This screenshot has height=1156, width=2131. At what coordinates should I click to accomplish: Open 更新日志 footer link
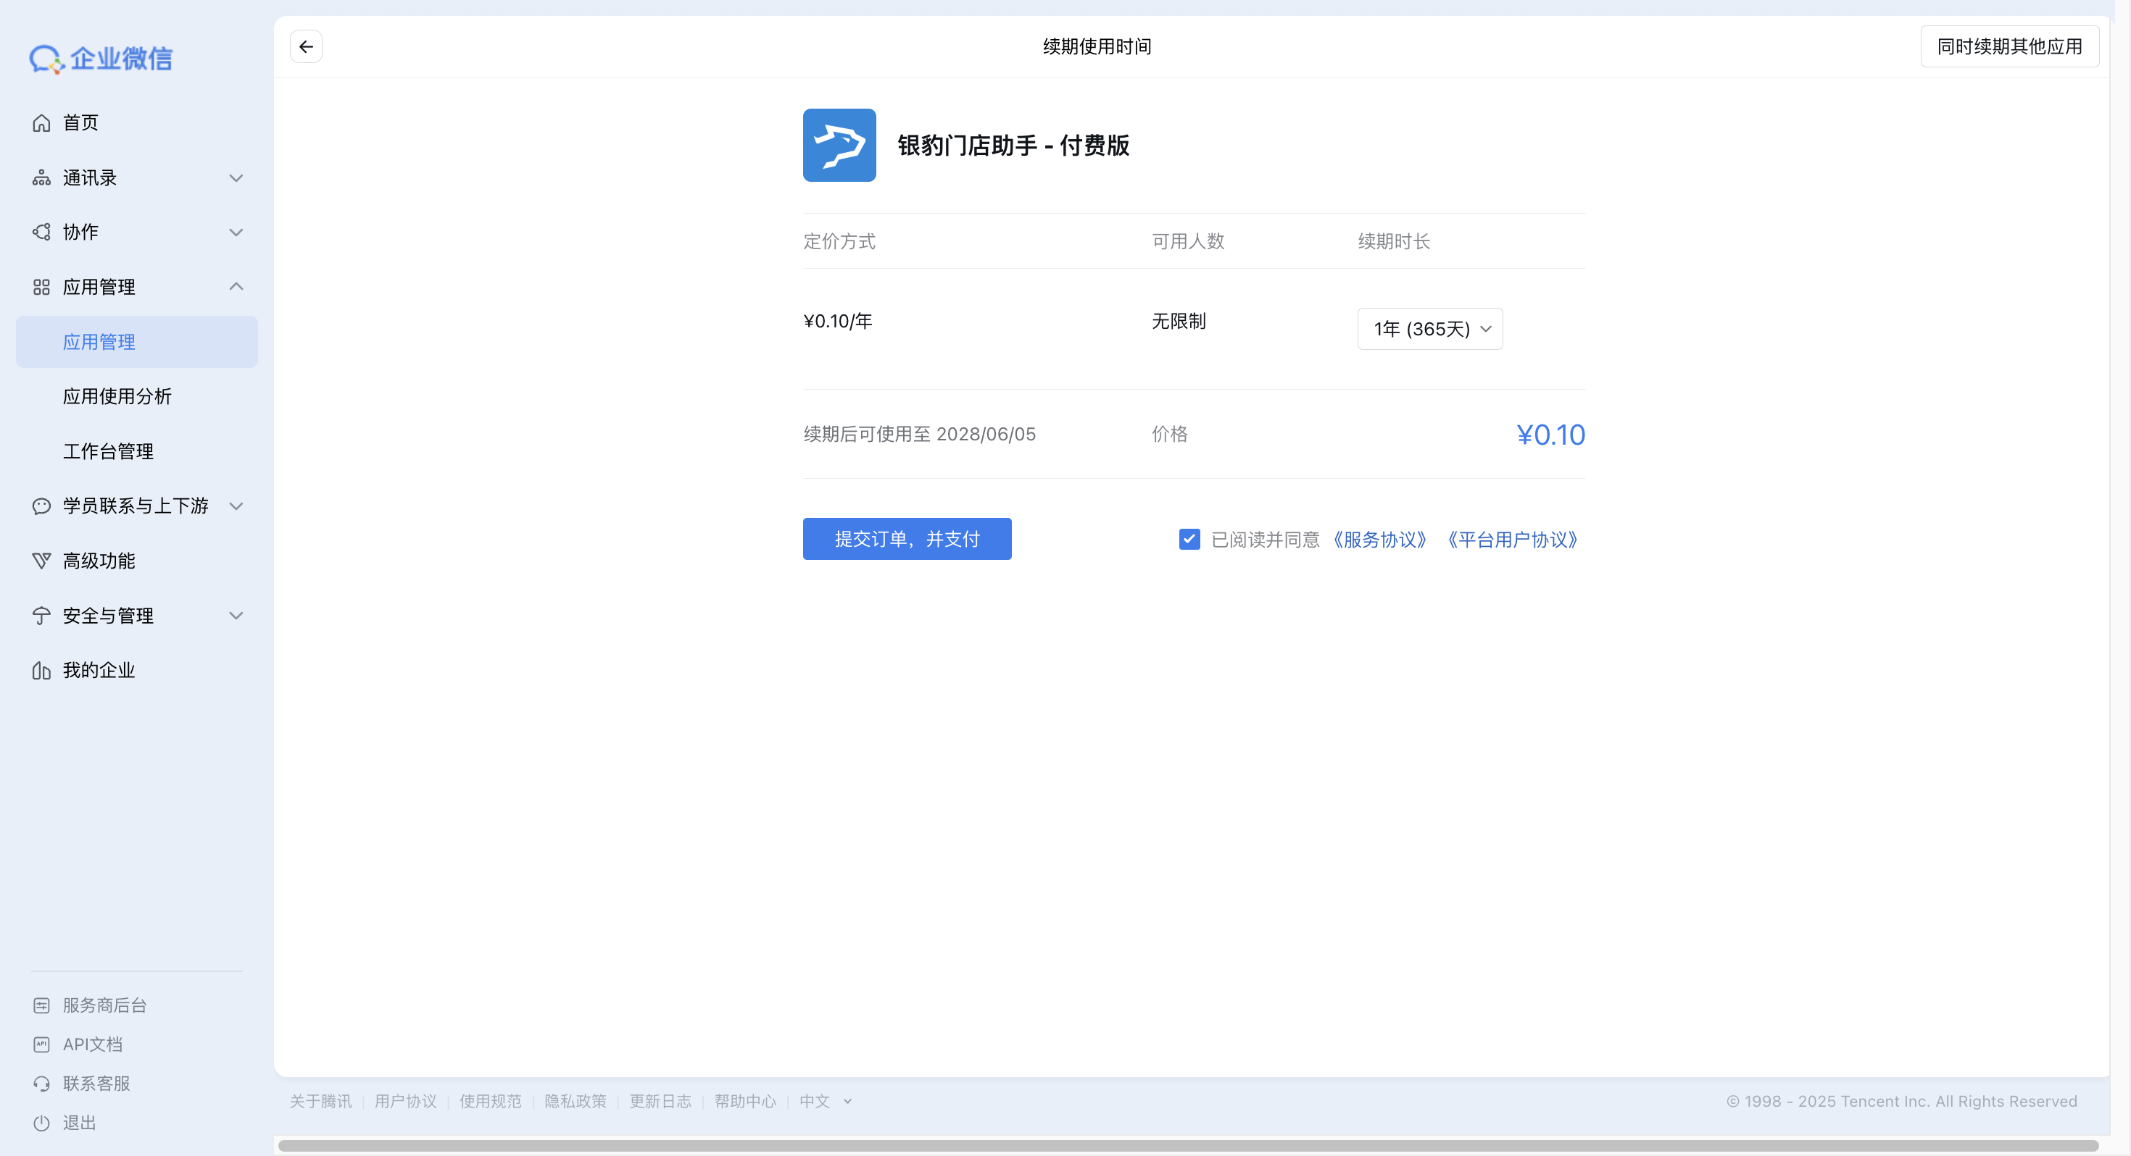[x=660, y=1102]
